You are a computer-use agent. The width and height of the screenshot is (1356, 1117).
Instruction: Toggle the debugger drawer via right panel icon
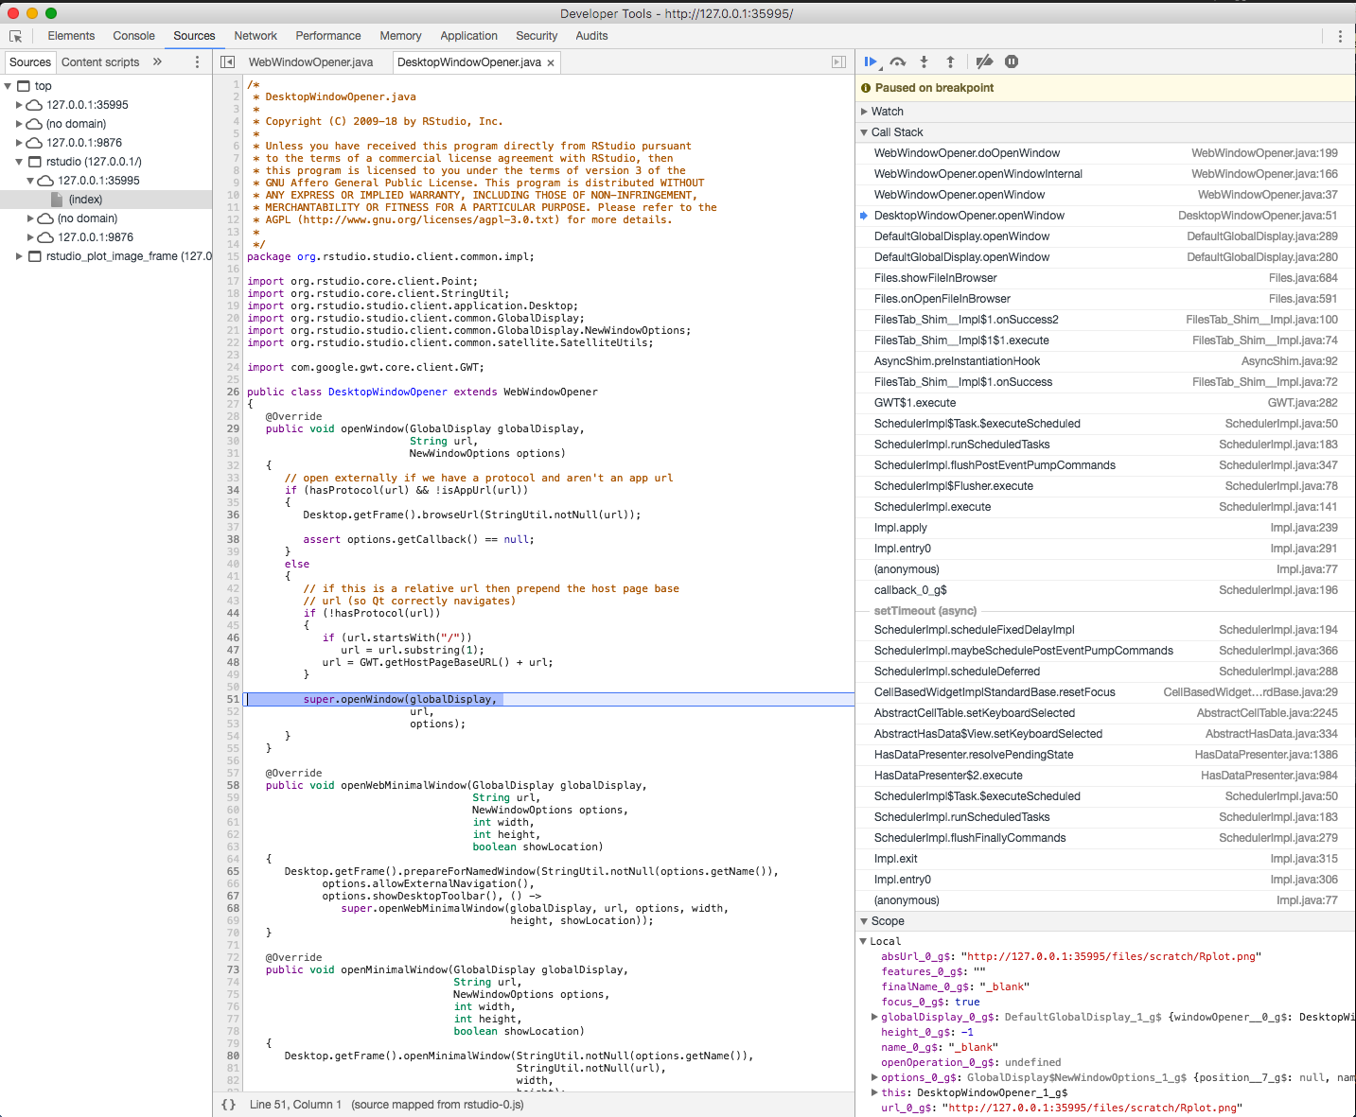(x=838, y=61)
